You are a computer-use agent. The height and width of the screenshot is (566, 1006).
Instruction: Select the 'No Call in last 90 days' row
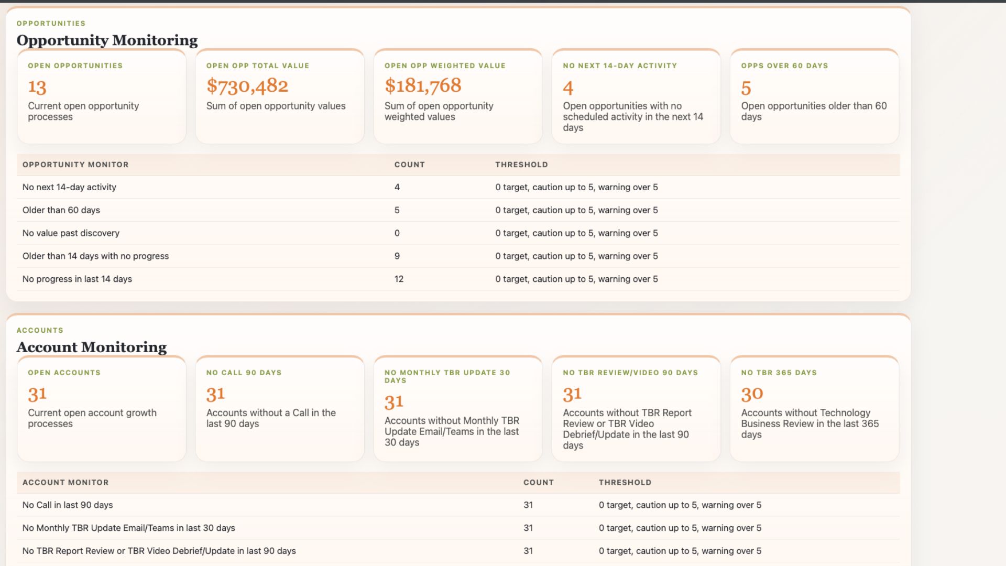pyautogui.click(x=458, y=505)
